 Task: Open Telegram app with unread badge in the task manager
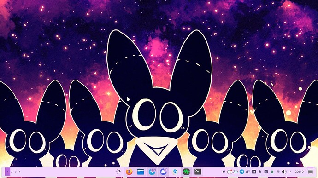(152, 172)
